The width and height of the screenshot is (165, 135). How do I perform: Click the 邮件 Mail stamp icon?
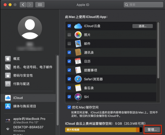pos(78,44)
